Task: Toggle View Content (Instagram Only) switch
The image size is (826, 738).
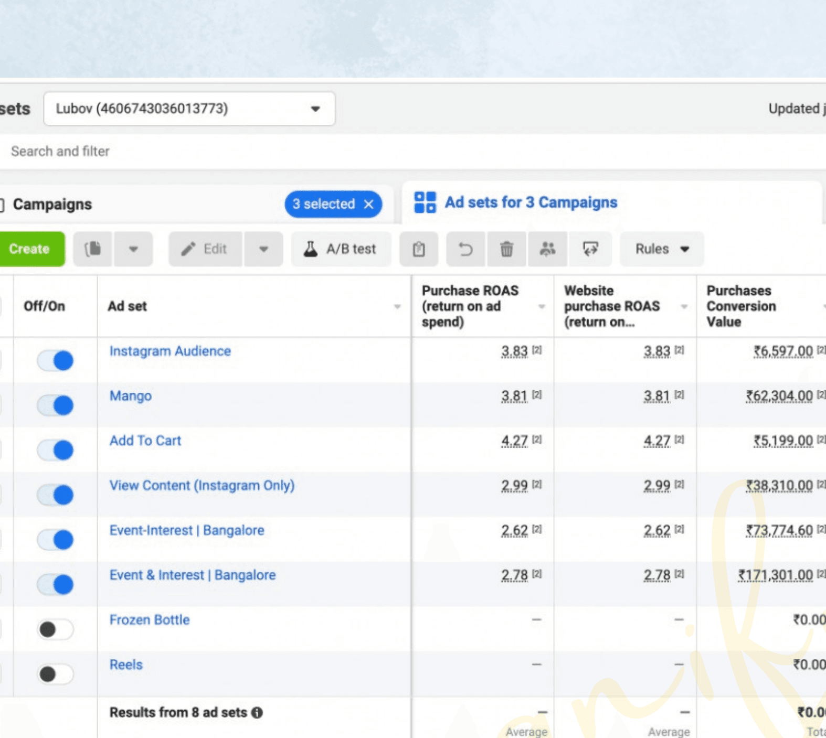Action: (x=56, y=495)
